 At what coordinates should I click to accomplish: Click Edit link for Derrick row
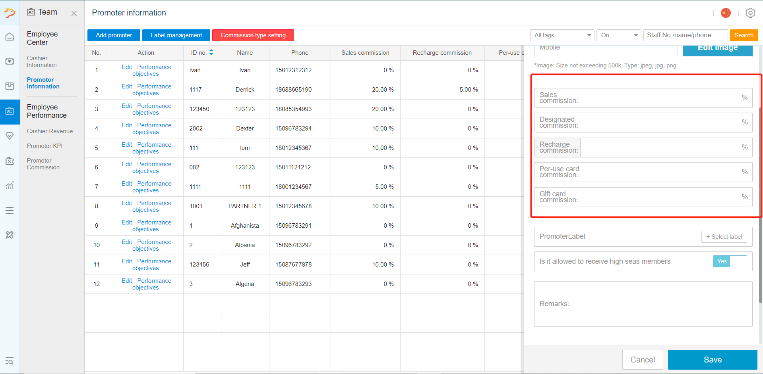click(x=127, y=86)
